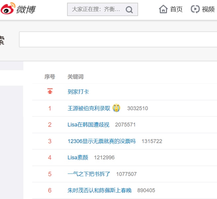Viewport: 217px width, 199px height.
Task: Click the crying emoji beside 王源被伯克利录取
Action: click(116, 108)
